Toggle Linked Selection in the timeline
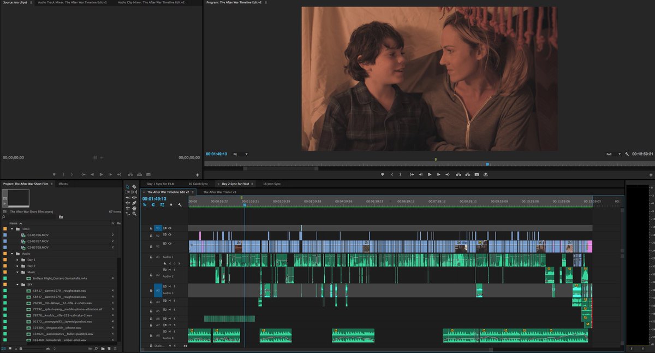 tap(162, 204)
